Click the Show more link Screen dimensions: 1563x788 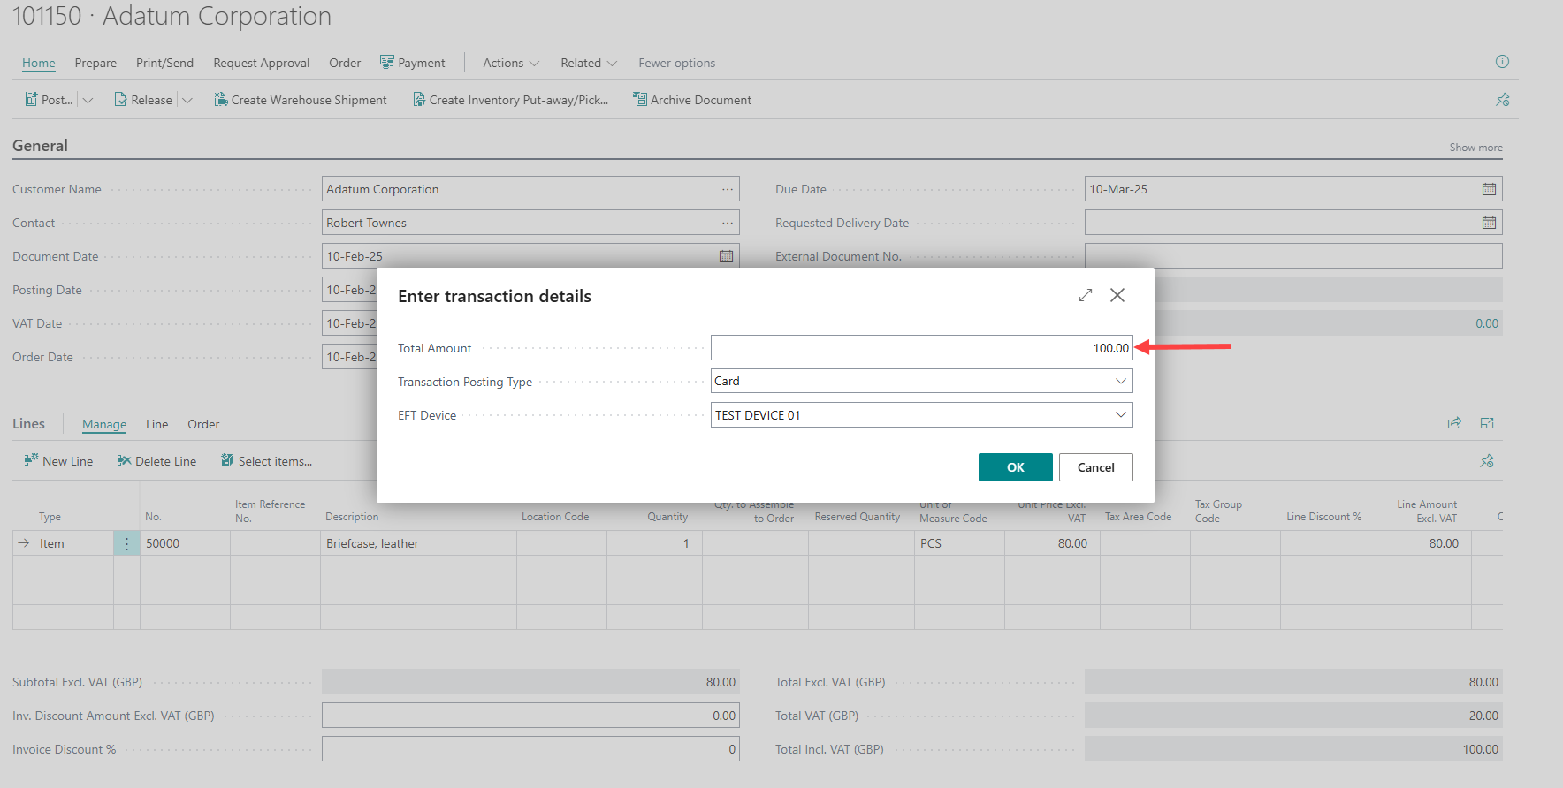(x=1475, y=148)
